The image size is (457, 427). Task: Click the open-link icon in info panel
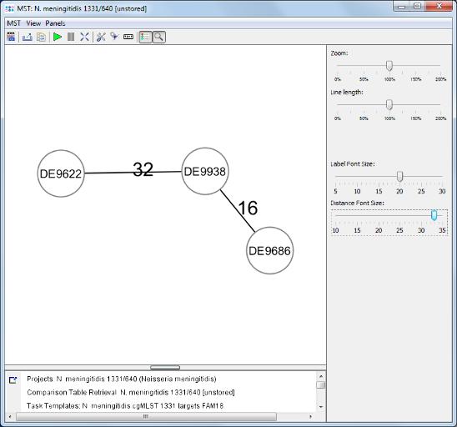pyautogui.click(x=13, y=380)
